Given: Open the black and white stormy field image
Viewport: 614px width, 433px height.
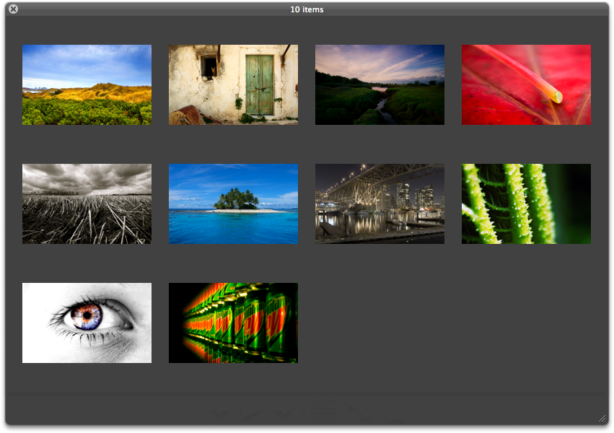Looking at the screenshot, I should 87,204.
